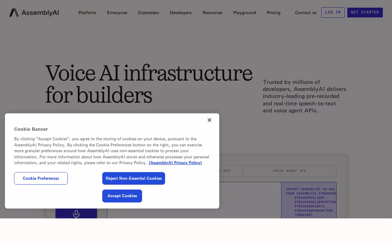Open the Platform menu
This screenshot has width=392, height=245.
coord(87,13)
